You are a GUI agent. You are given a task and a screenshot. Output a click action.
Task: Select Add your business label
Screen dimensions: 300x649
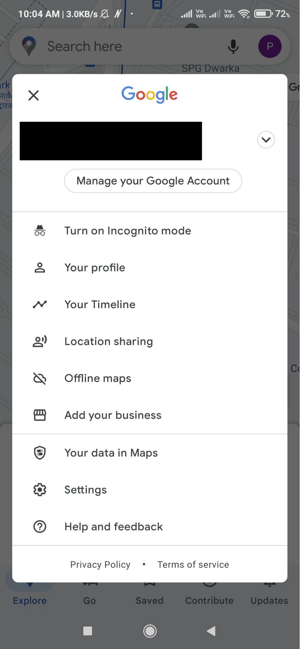(x=113, y=415)
